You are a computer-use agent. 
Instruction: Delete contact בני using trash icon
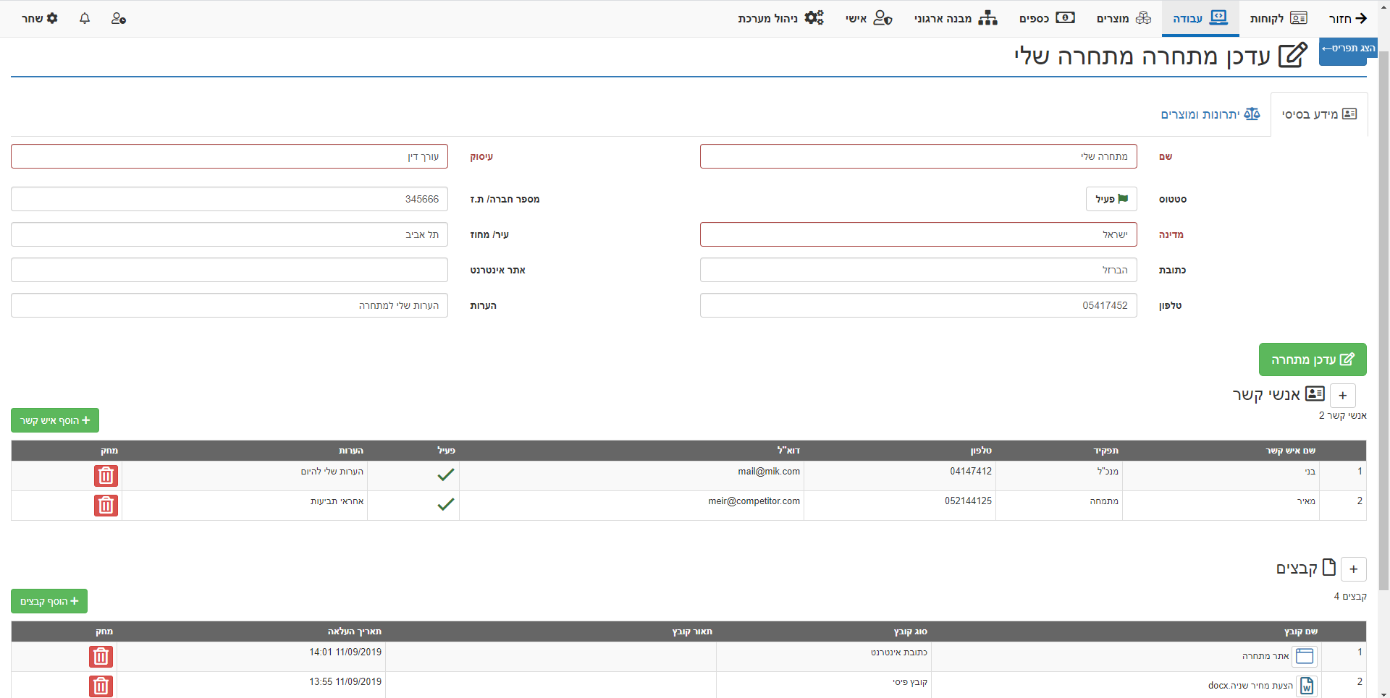point(106,475)
